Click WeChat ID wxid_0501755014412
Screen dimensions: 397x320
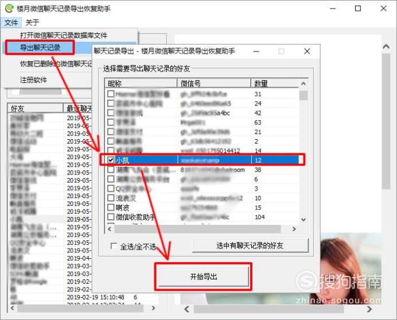pyautogui.click(x=210, y=151)
